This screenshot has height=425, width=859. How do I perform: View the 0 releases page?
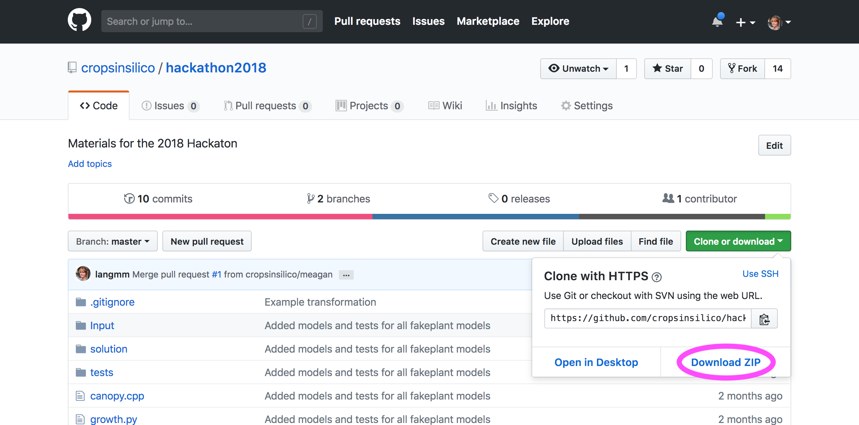tap(519, 199)
